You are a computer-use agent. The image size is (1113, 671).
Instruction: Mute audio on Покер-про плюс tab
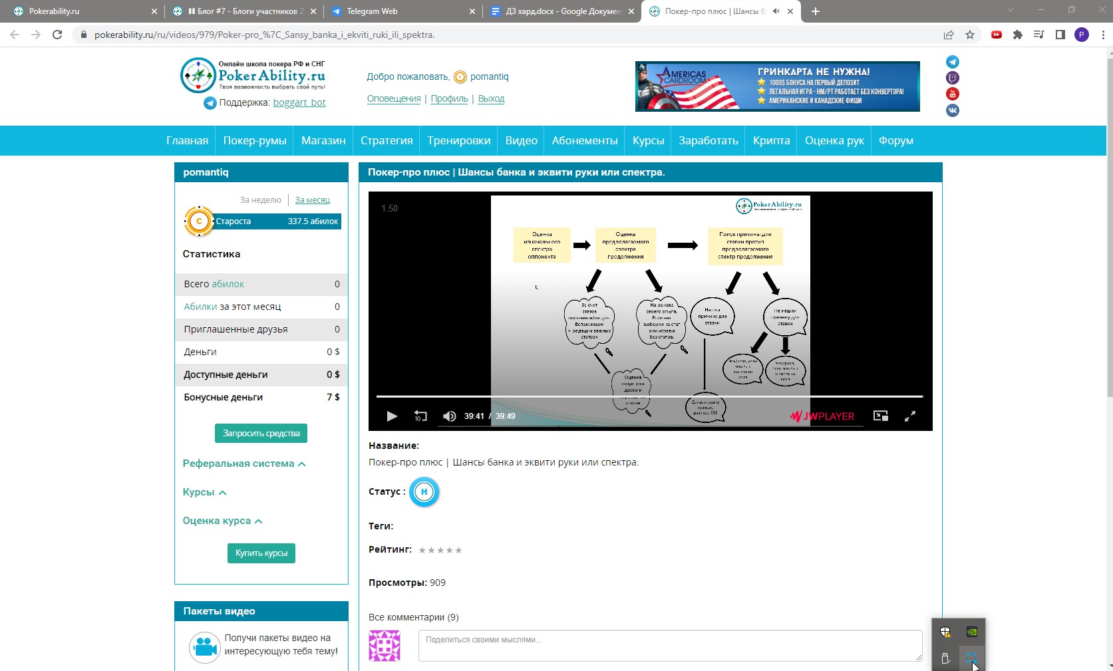[x=776, y=11]
